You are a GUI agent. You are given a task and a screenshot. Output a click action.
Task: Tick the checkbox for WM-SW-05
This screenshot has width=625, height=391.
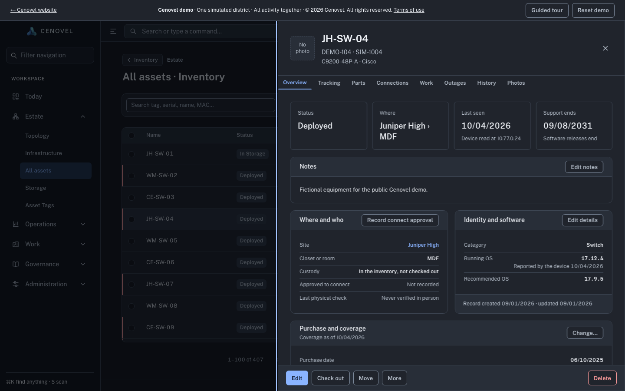click(132, 241)
